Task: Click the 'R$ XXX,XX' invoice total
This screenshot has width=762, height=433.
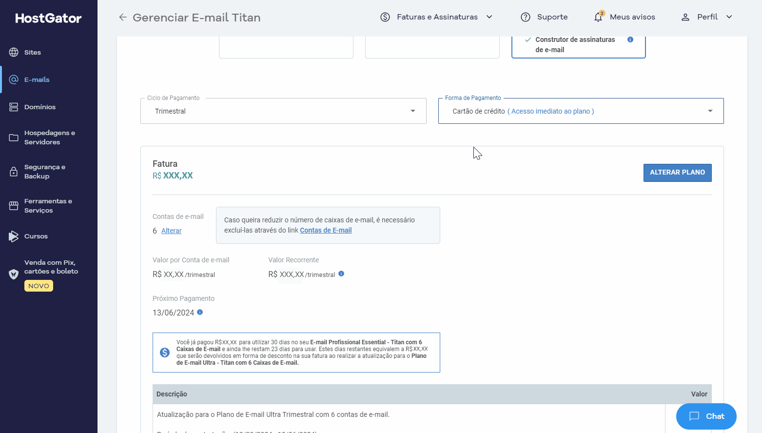Action: [173, 176]
